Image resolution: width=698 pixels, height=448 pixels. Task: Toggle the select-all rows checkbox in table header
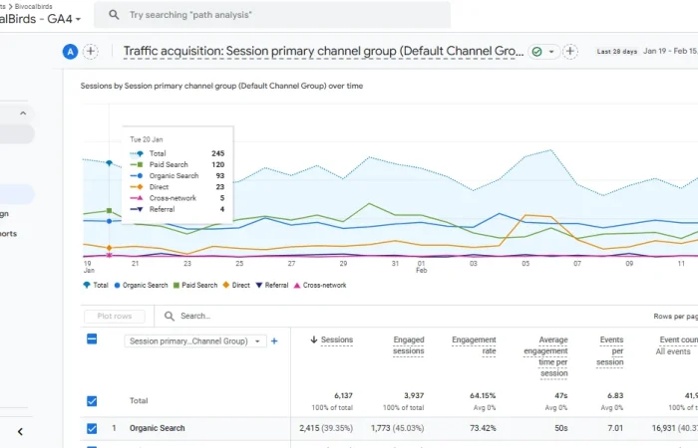tap(92, 339)
